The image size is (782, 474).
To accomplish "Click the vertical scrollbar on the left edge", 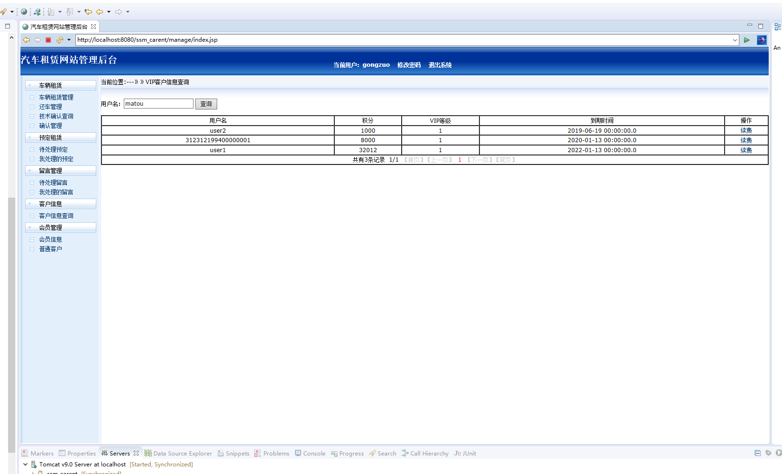I will click(x=11, y=325).
